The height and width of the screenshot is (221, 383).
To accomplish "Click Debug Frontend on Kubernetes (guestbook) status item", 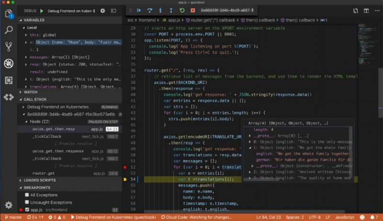I will [113, 217].
